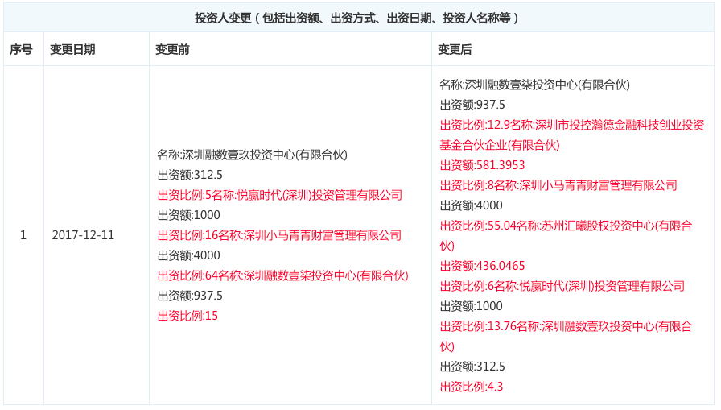Click 名称:深圳融数壹柒投资中心 in the 变更后 column
Screen dimensions: 721x410
point(534,85)
